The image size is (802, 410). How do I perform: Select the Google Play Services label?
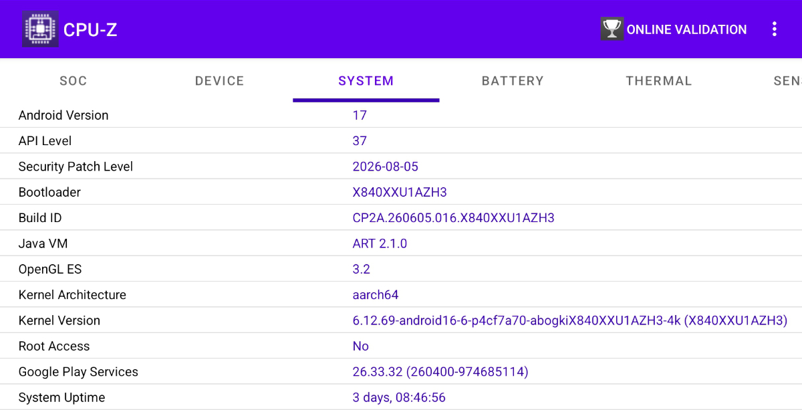[78, 372]
